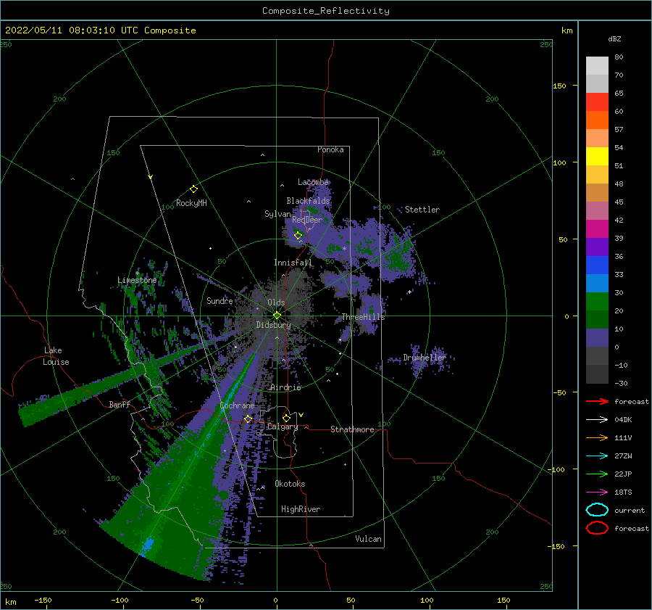This screenshot has width=652, height=610.
Task: Click the green 22JP arrow icon
Action: coord(597,474)
